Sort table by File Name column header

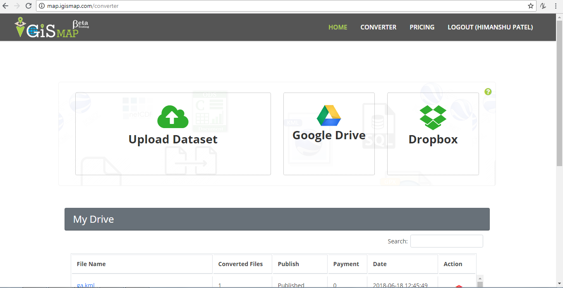(x=91, y=264)
